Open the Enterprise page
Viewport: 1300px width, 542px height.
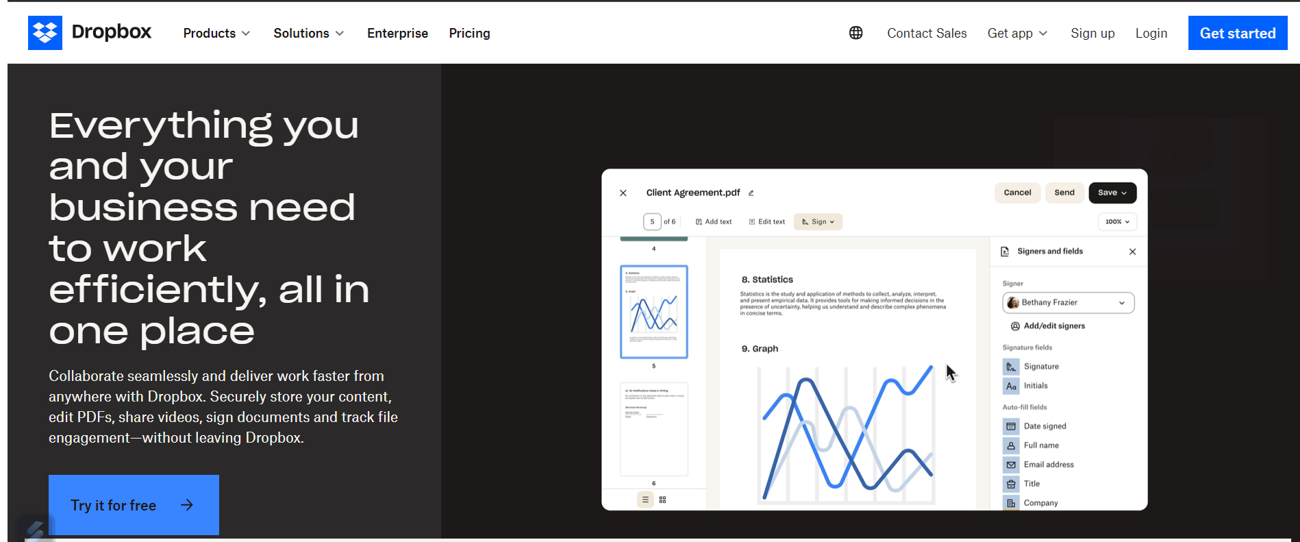pos(397,33)
